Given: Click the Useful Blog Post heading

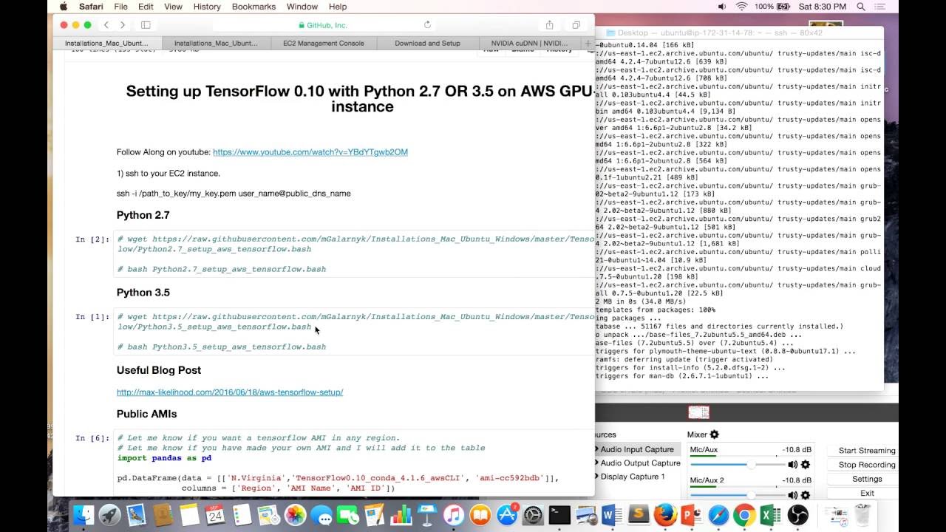Looking at the screenshot, I should pos(158,370).
